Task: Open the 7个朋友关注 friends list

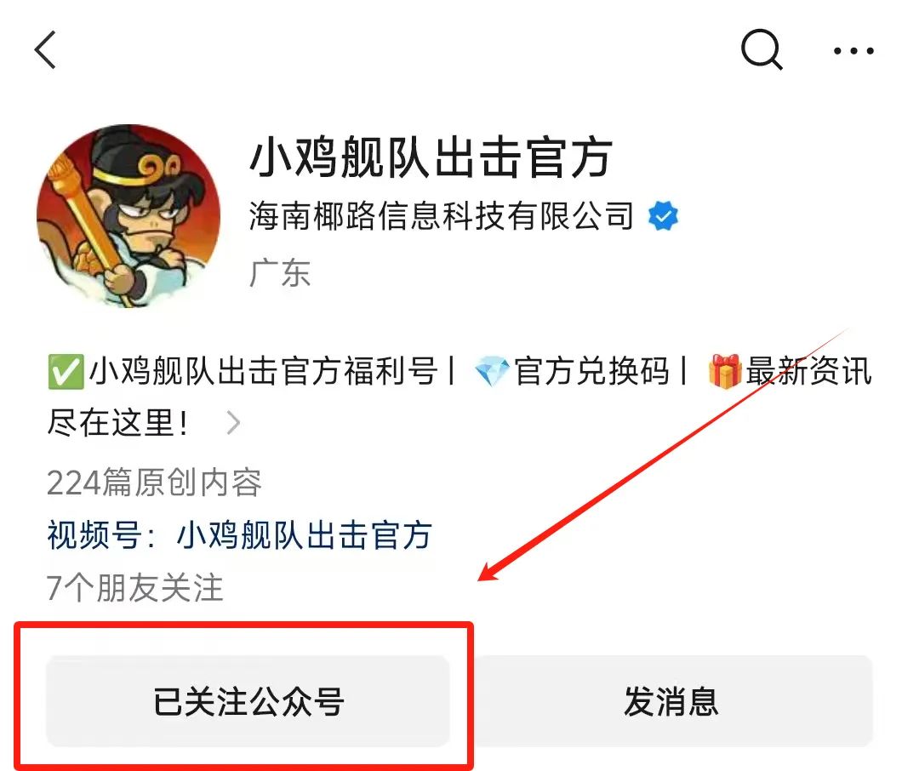Action: (134, 587)
